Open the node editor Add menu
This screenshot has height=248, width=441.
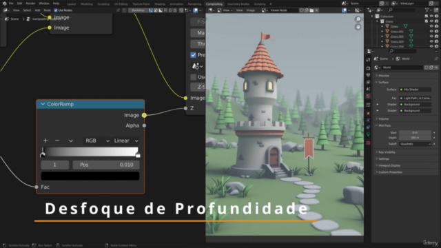[37, 10]
